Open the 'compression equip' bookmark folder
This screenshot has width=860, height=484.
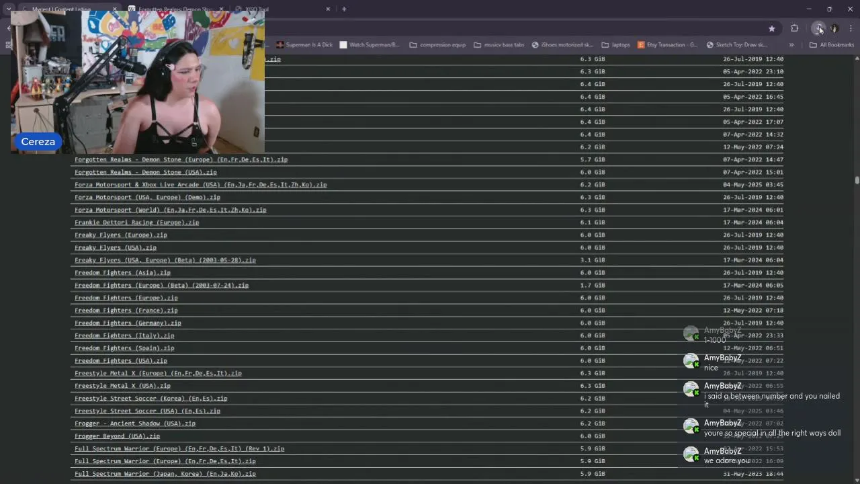(x=437, y=45)
